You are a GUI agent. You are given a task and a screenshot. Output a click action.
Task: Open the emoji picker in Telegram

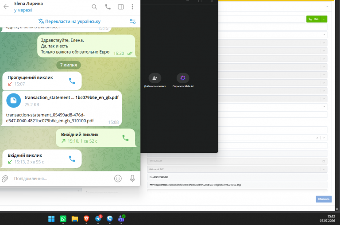(118, 178)
